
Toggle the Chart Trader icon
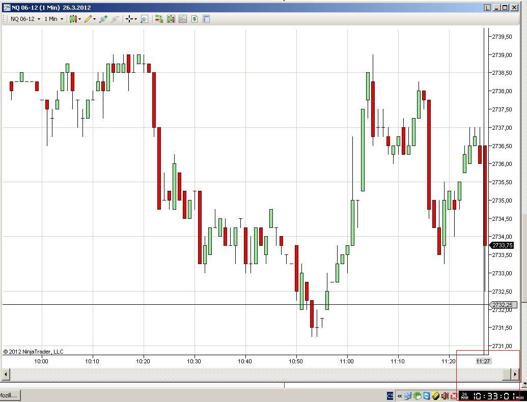pos(159,19)
